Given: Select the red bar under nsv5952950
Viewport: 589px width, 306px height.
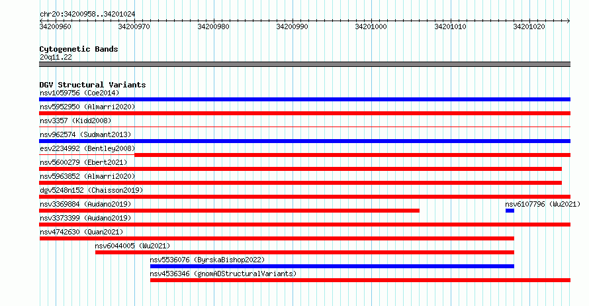Looking at the screenshot, I should click(304, 113).
